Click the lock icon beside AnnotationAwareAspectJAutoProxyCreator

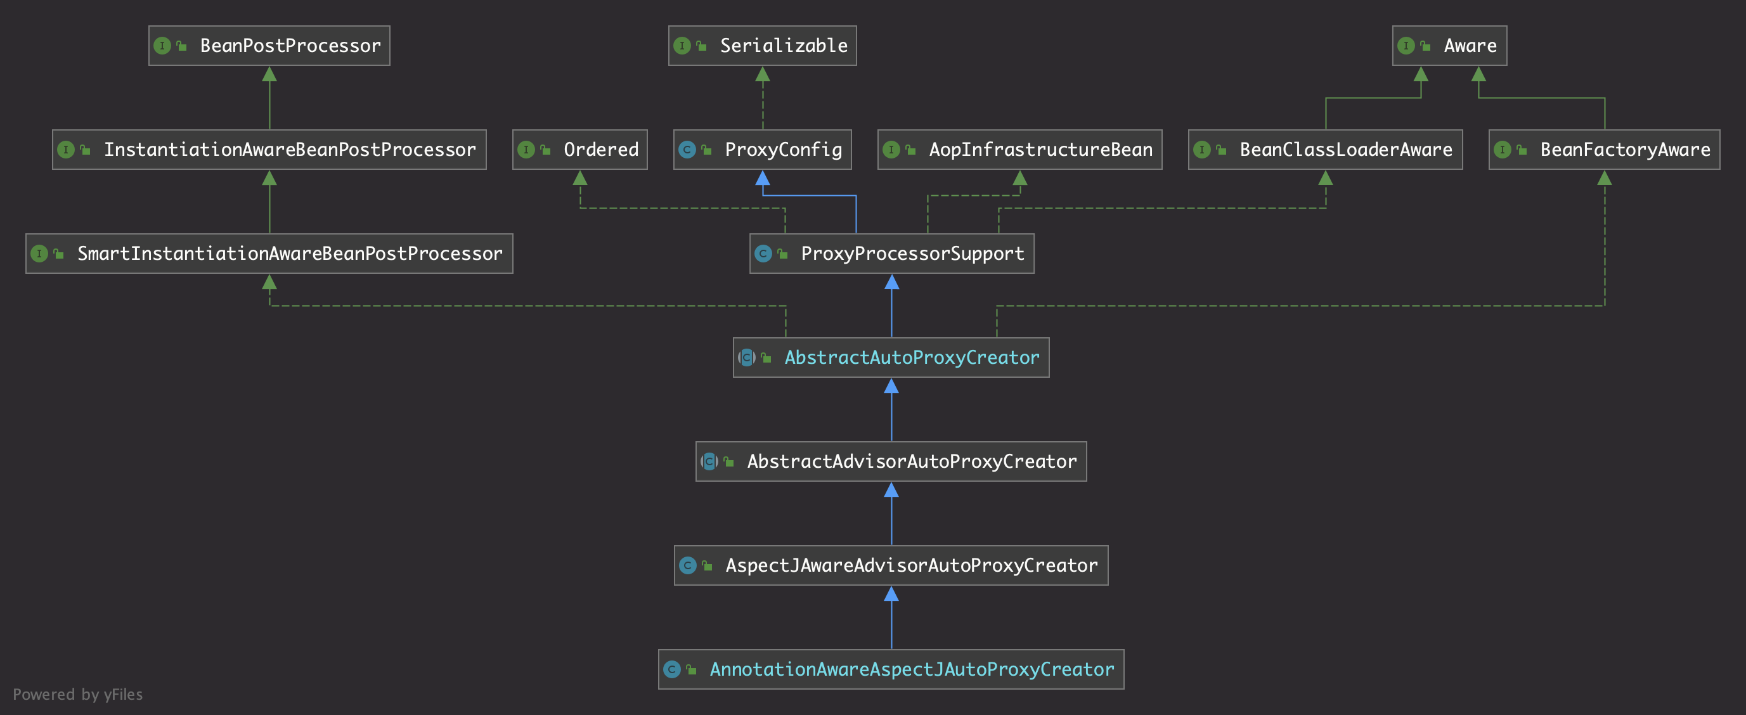(x=691, y=669)
